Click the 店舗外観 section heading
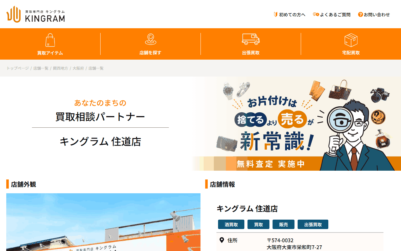This screenshot has height=251, width=401. click(x=23, y=184)
